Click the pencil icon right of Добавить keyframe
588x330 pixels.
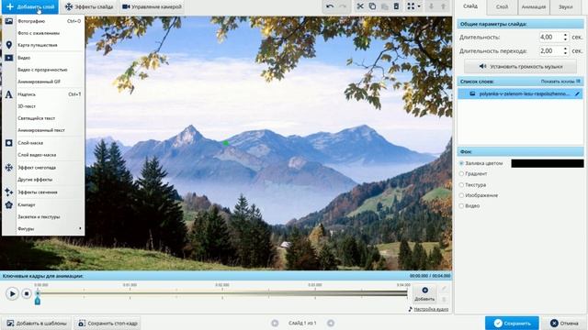click(444, 289)
